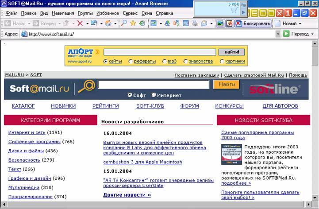The height and width of the screenshot is (209, 319).
Task: Open the Search magnifier icon in toolbar
Action: [124, 23]
